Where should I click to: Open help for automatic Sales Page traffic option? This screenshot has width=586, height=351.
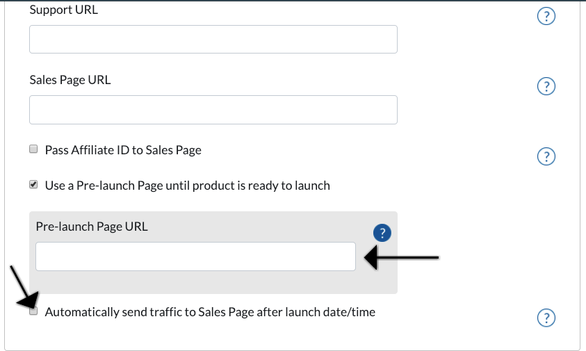pyautogui.click(x=546, y=318)
